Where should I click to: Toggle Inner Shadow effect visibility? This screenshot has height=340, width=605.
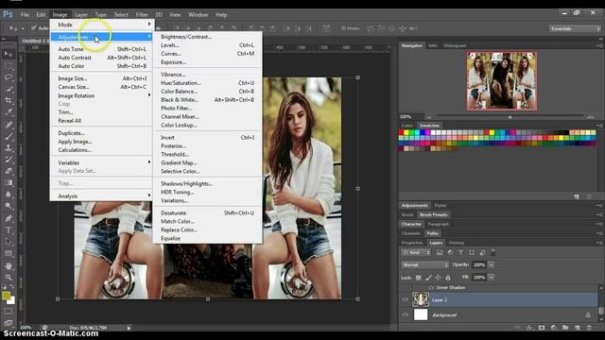tap(431, 287)
